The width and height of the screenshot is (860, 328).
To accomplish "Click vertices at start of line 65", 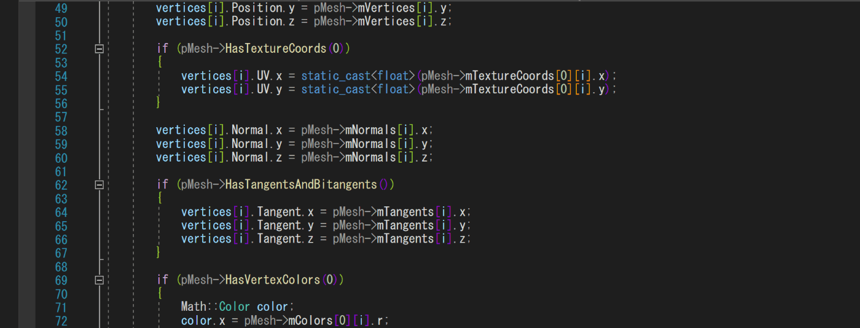I will pyautogui.click(x=206, y=225).
